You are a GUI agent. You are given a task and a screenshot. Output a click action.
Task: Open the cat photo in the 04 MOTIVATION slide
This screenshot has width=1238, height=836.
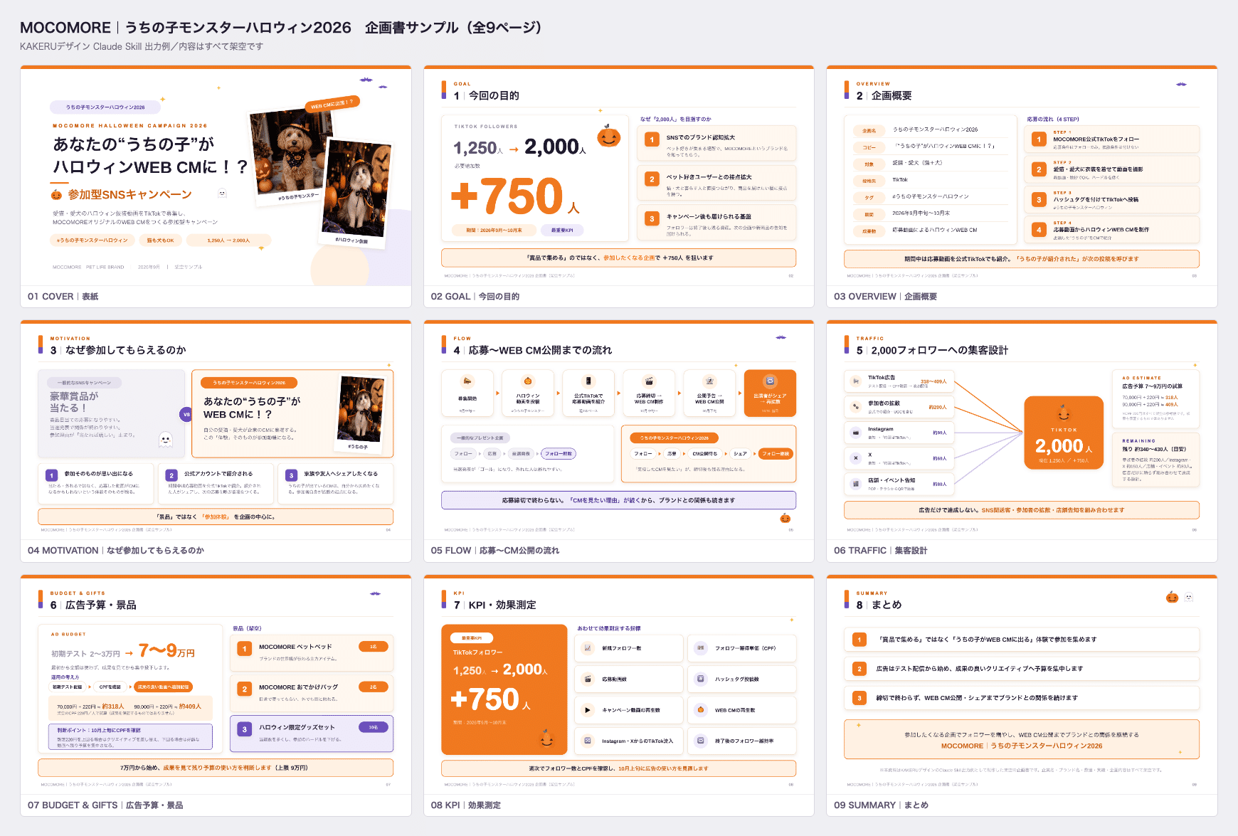click(x=361, y=414)
